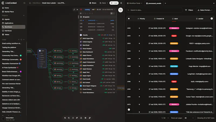Start a new chat with plus icon
Image resolution: width=216 pixels, height=122 pixels.
(24, 40)
